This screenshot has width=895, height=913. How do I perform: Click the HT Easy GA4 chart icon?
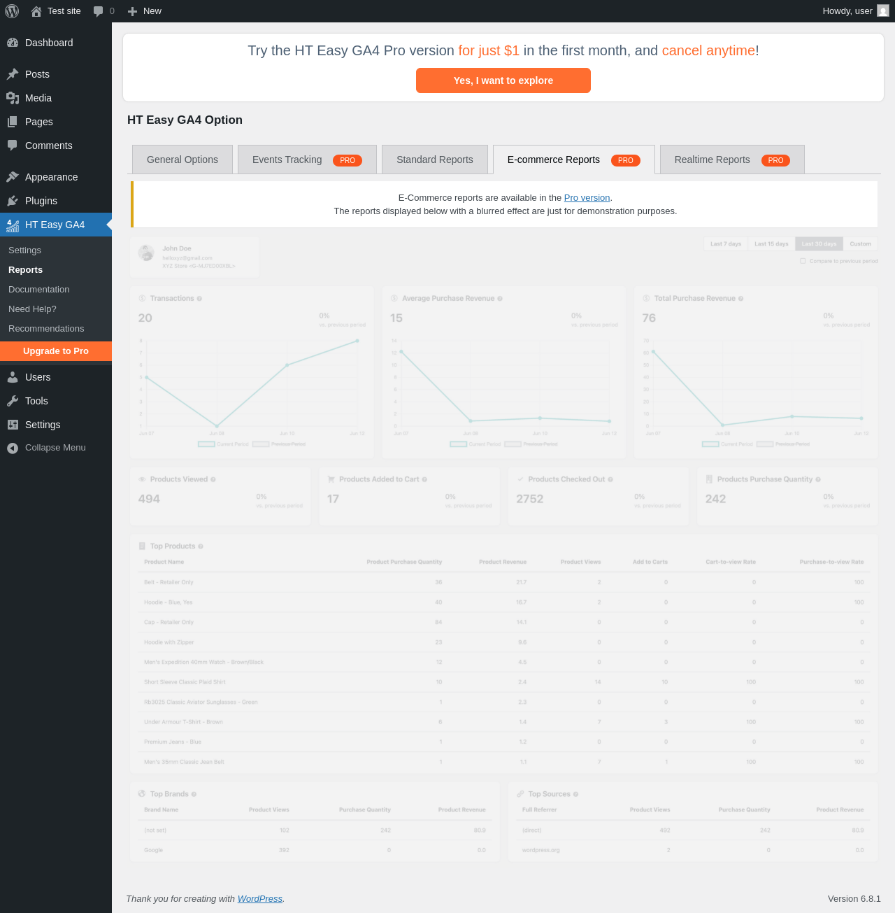click(x=13, y=225)
